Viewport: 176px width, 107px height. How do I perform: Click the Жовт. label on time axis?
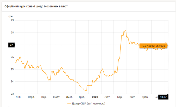click(x=57, y=97)
